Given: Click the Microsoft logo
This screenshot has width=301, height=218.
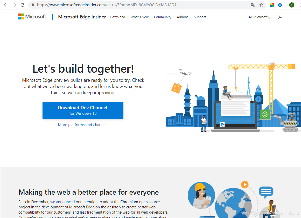Looking at the screenshot, I should pos(32,17).
